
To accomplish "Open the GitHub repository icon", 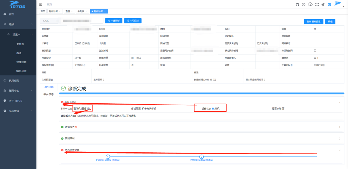I will (297, 4).
